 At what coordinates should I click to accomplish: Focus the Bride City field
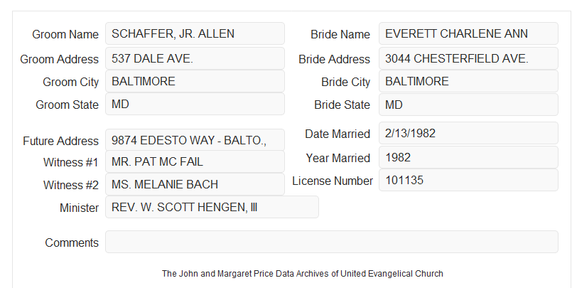[468, 81]
